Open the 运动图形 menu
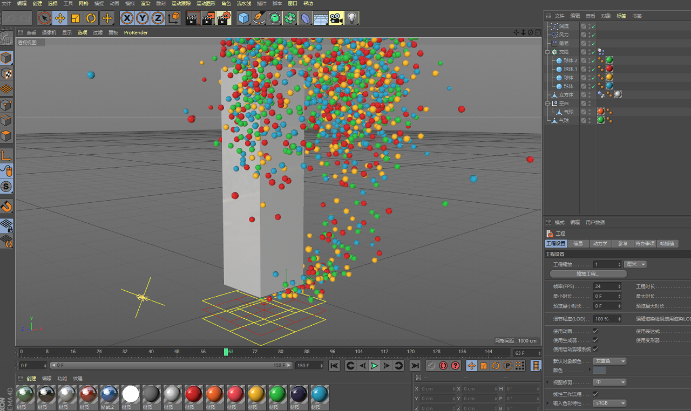Image resolution: width=691 pixels, height=411 pixels. [205, 3]
